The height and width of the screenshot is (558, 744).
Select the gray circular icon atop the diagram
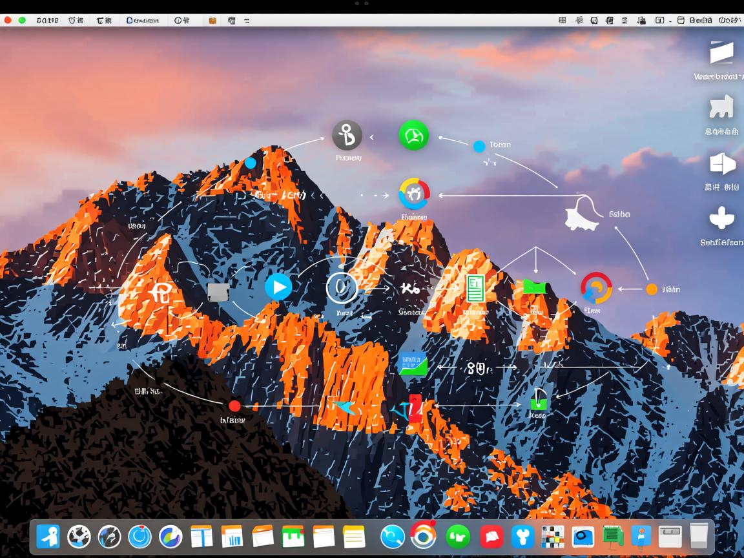click(347, 135)
